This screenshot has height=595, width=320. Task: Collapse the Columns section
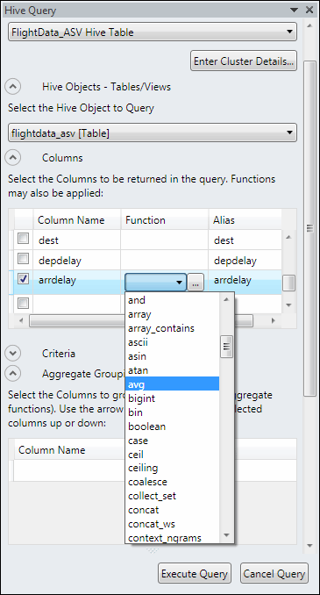[x=13, y=157]
